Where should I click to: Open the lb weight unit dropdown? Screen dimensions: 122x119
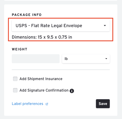pyautogui.click(x=86, y=59)
